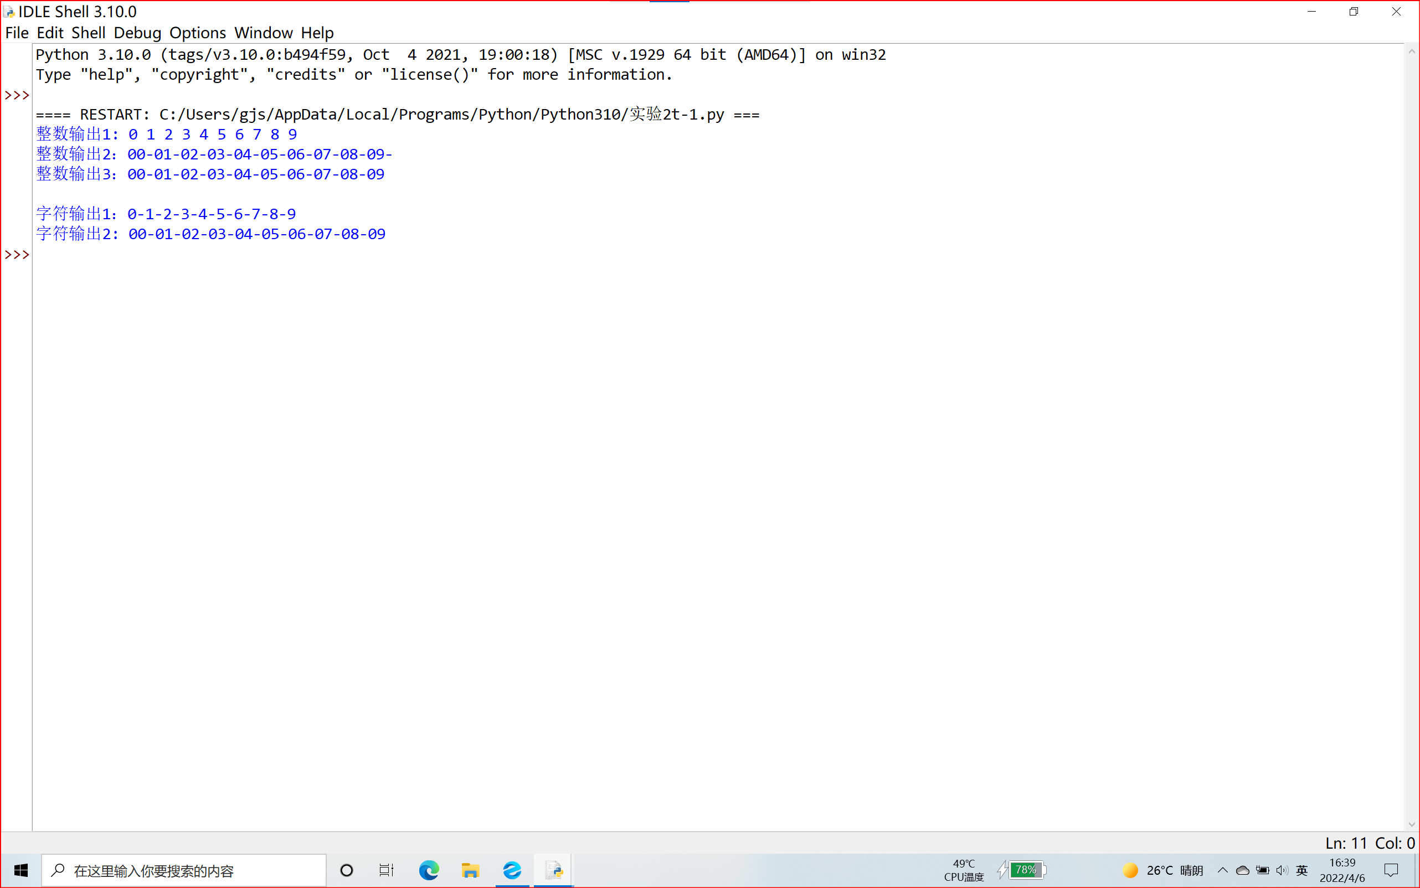
Task: Open the Shell menu
Action: pyautogui.click(x=88, y=33)
